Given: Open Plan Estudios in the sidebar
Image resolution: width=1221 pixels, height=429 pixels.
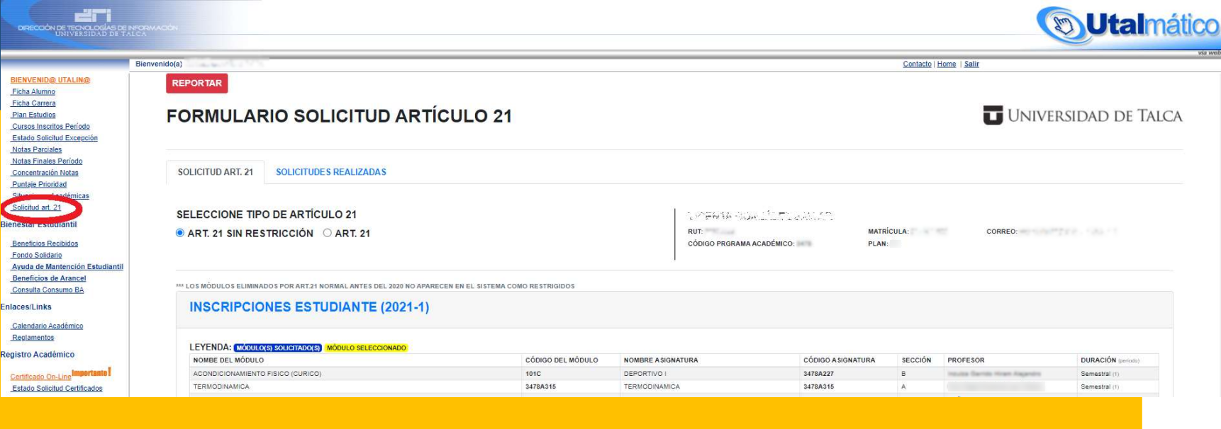Looking at the screenshot, I should (33, 115).
